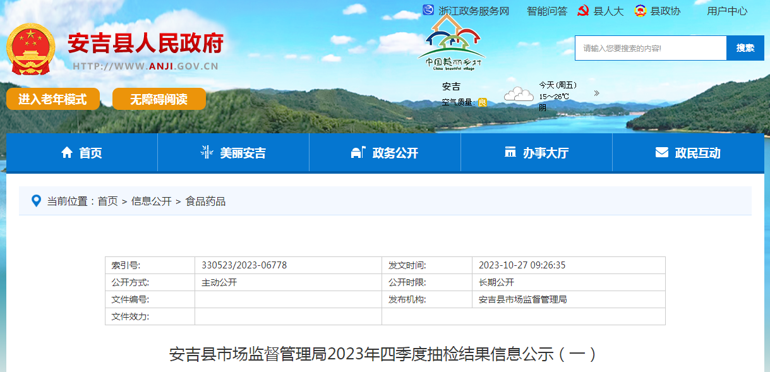The image size is (770, 372).
Task: Click the national emblem logo
Action: [x=31, y=50]
